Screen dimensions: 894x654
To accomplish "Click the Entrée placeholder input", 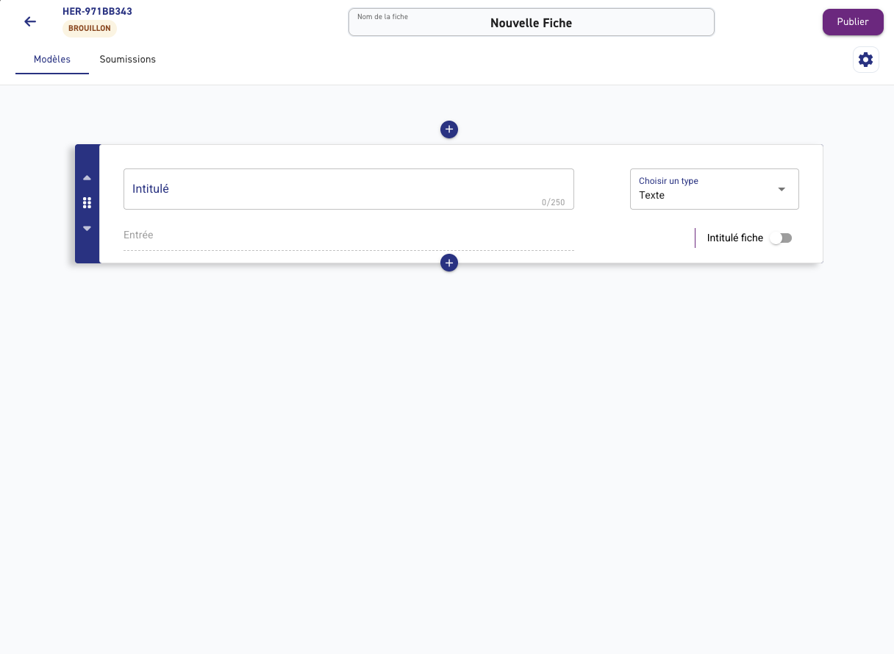I will coord(348,235).
